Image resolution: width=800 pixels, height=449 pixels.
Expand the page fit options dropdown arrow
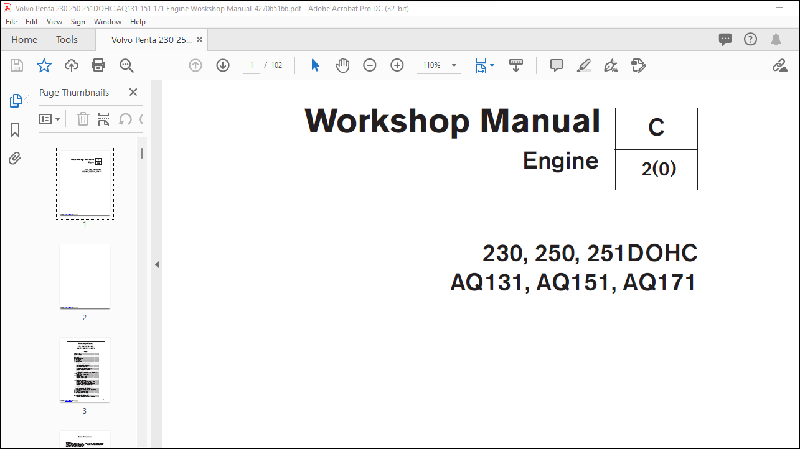click(492, 65)
